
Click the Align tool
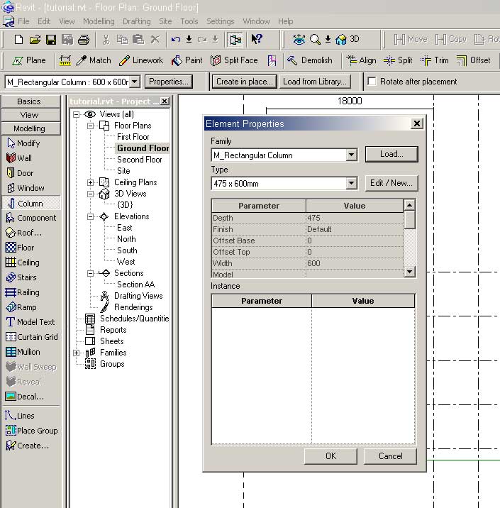pos(361,60)
